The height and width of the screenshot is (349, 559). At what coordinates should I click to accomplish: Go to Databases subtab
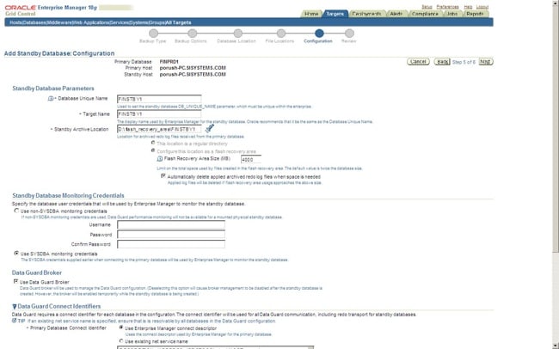[x=34, y=22]
